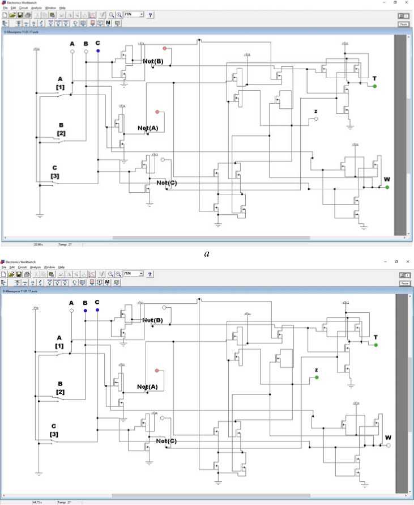
Task: Open Instruments parts bin in top window
Action: click(x=117, y=23)
